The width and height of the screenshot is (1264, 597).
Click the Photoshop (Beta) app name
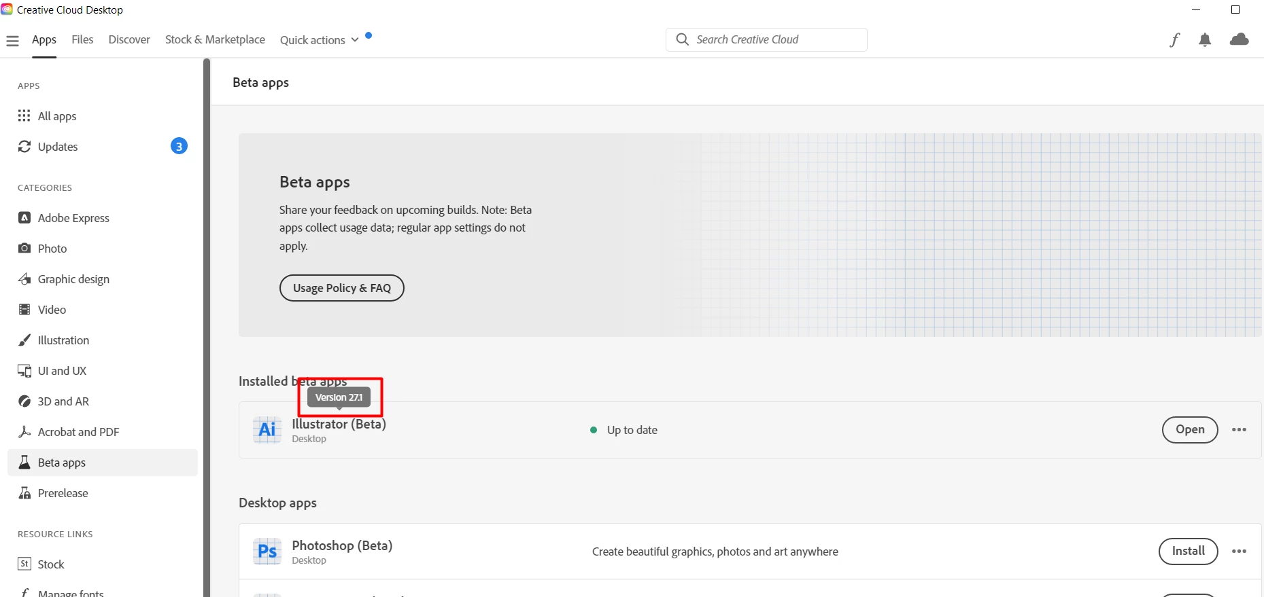point(342,545)
